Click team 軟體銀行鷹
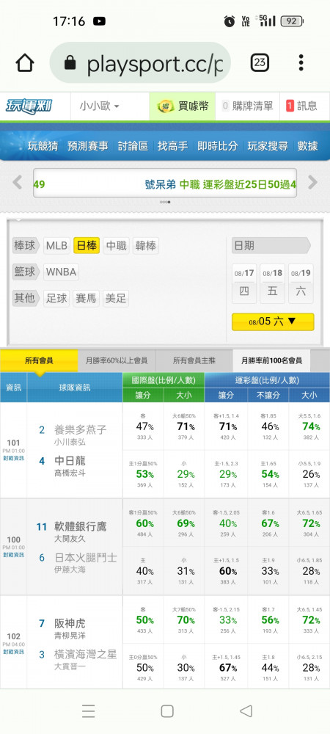 pos(81,526)
